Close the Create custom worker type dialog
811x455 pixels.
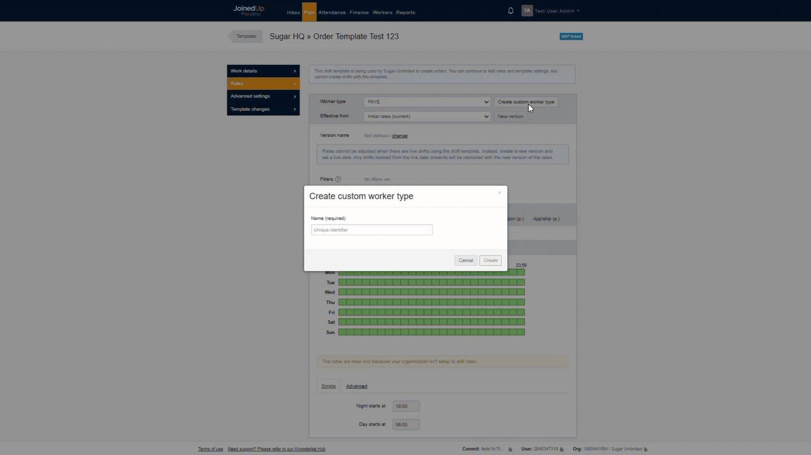pos(499,193)
